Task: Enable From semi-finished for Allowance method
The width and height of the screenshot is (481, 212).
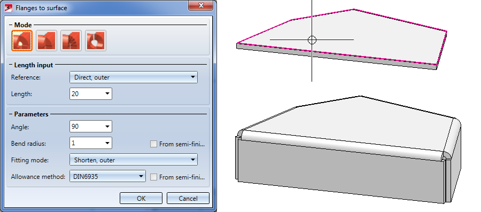Action: pos(154,177)
